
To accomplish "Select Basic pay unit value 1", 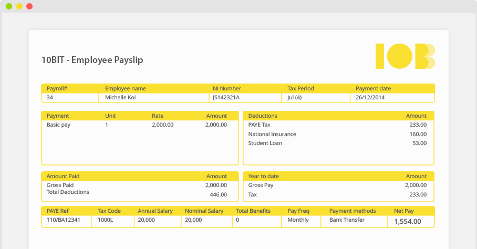I will click(107, 124).
